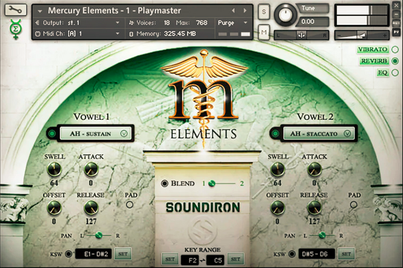Click the stereo pan L-R slider in header
This screenshot has width=403, height=268.
[x=301, y=36]
